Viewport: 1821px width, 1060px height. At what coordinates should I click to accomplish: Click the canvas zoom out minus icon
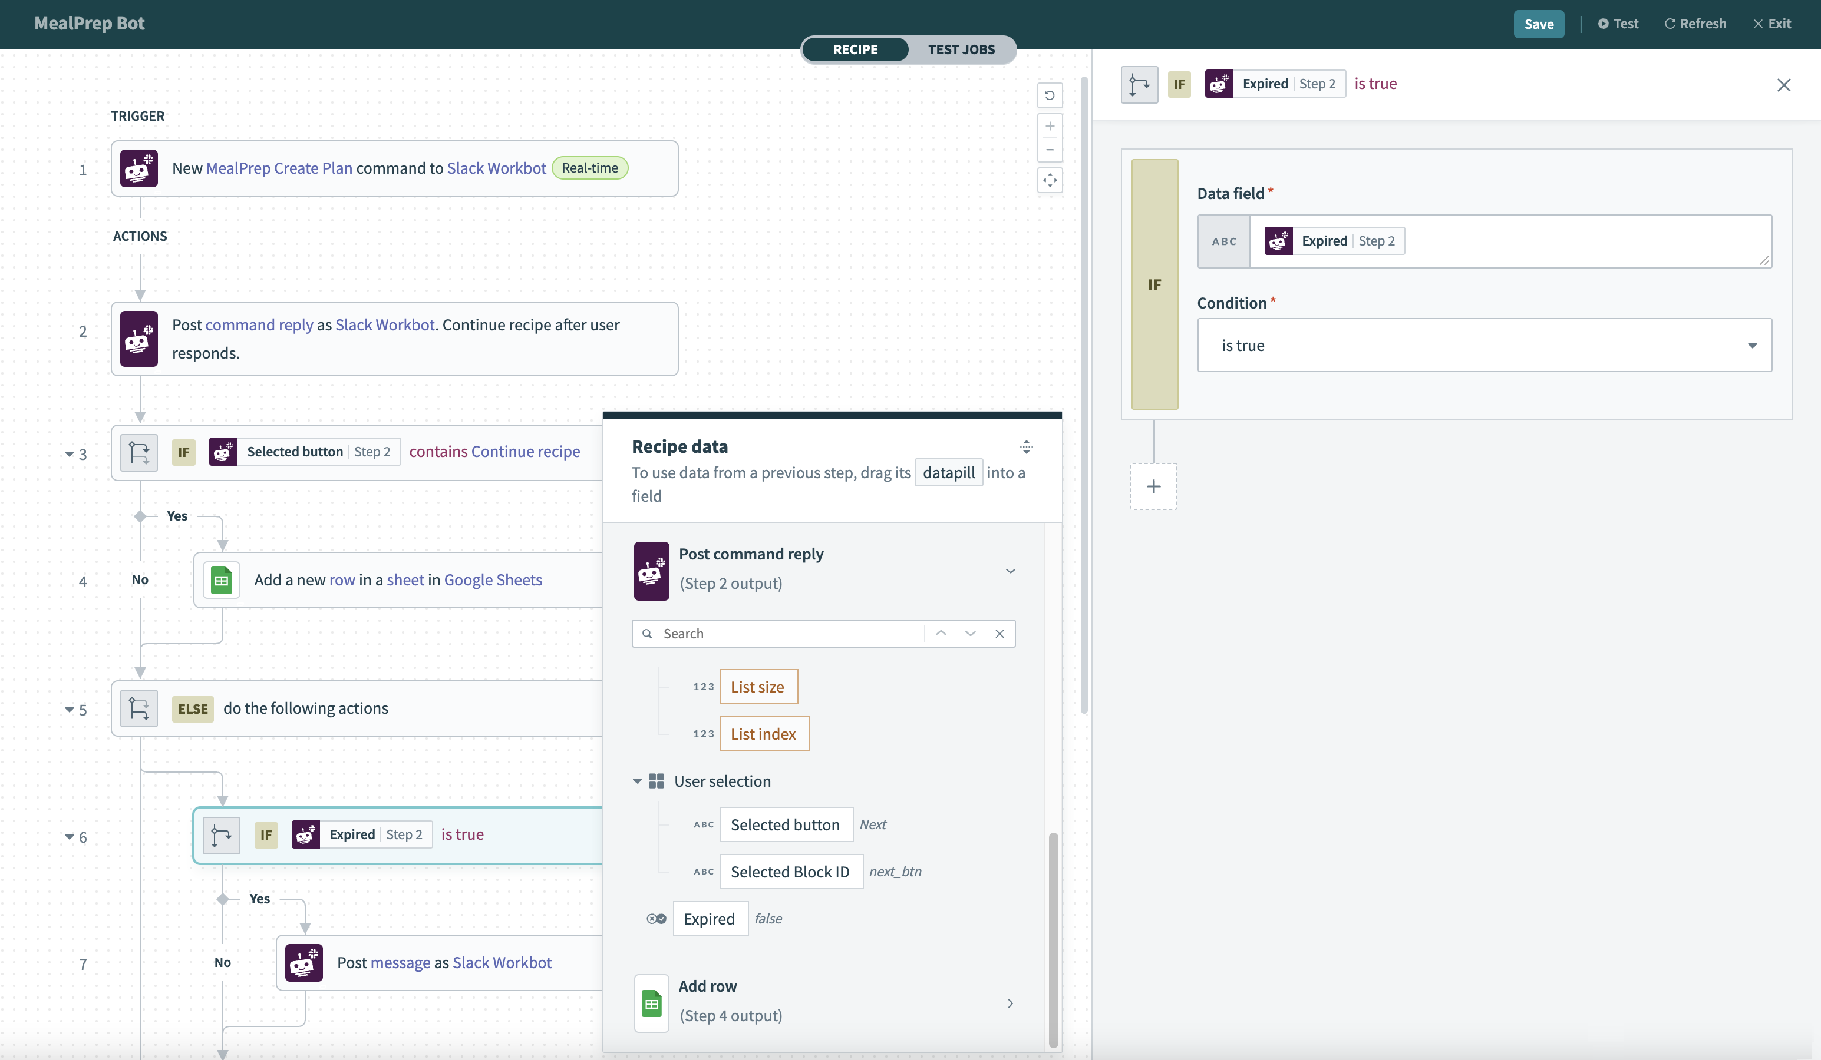pos(1049,150)
